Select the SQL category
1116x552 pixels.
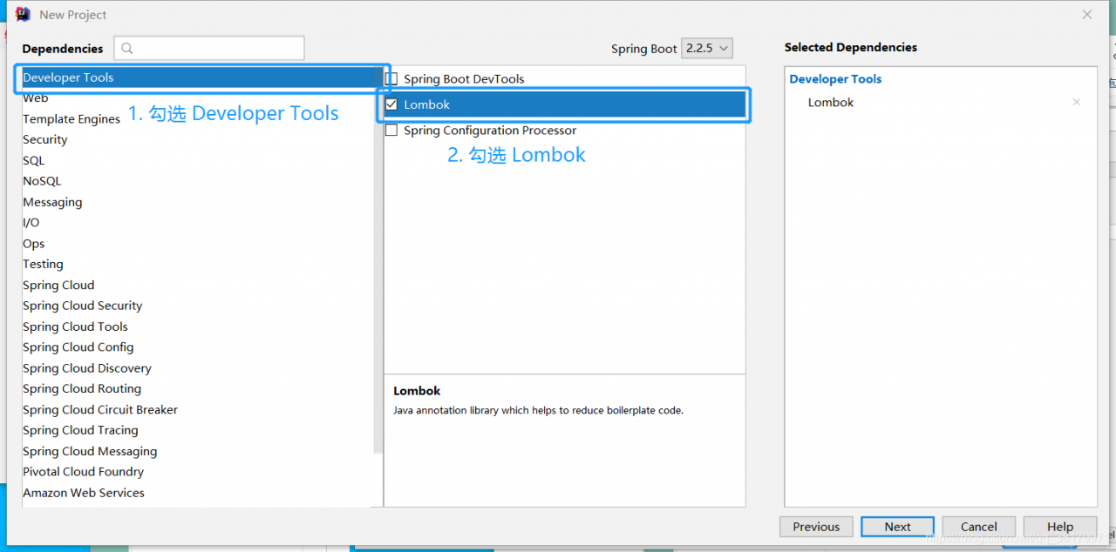point(34,160)
